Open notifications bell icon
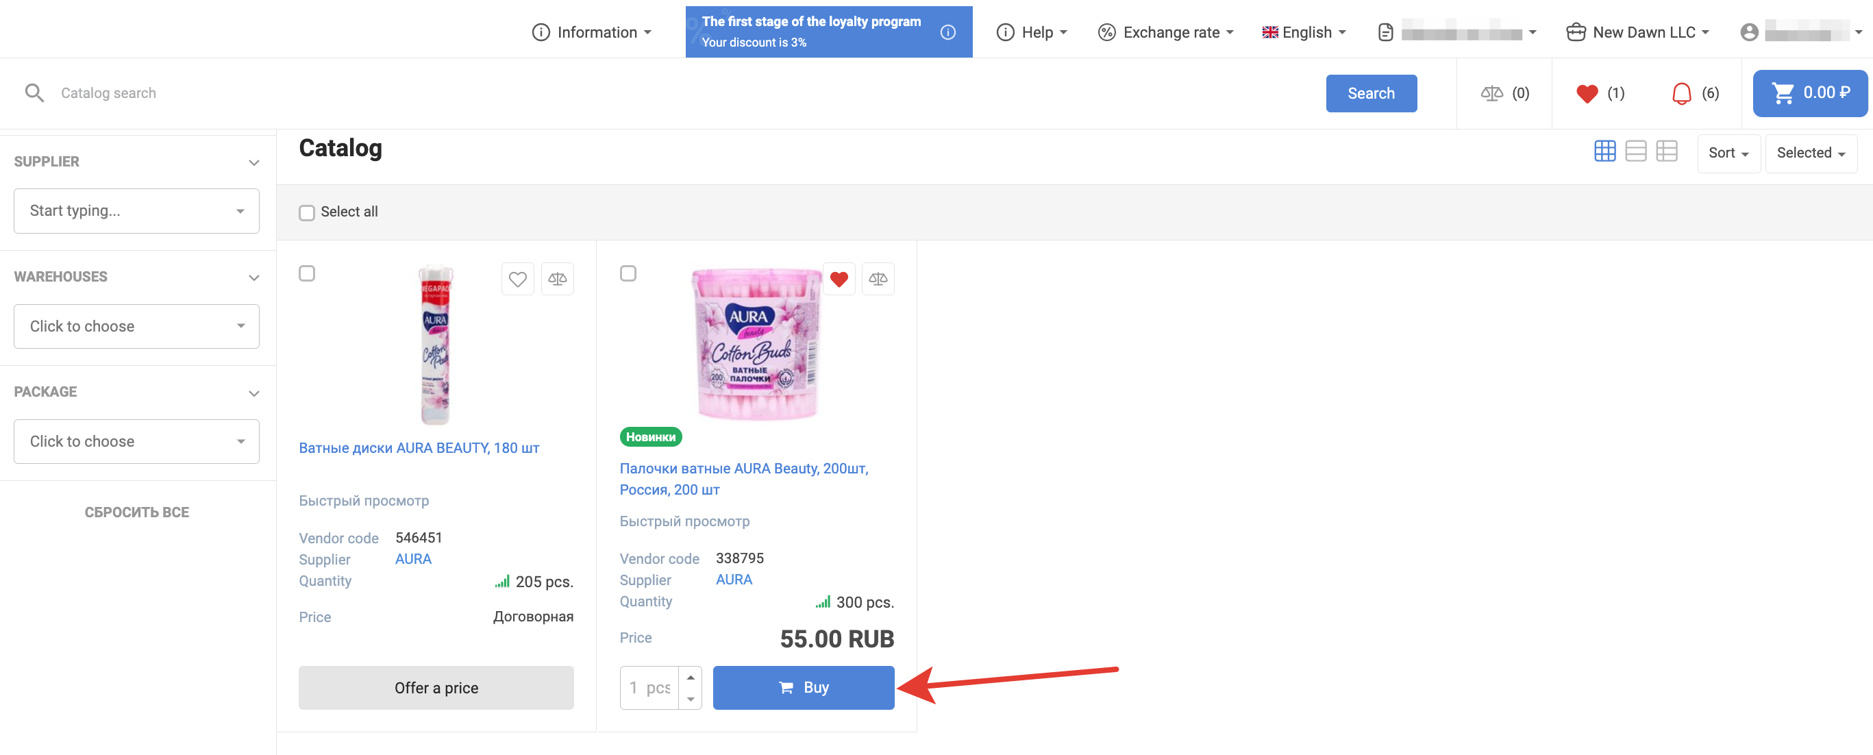Viewport: 1873px width, 755px height. [1681, 93]
